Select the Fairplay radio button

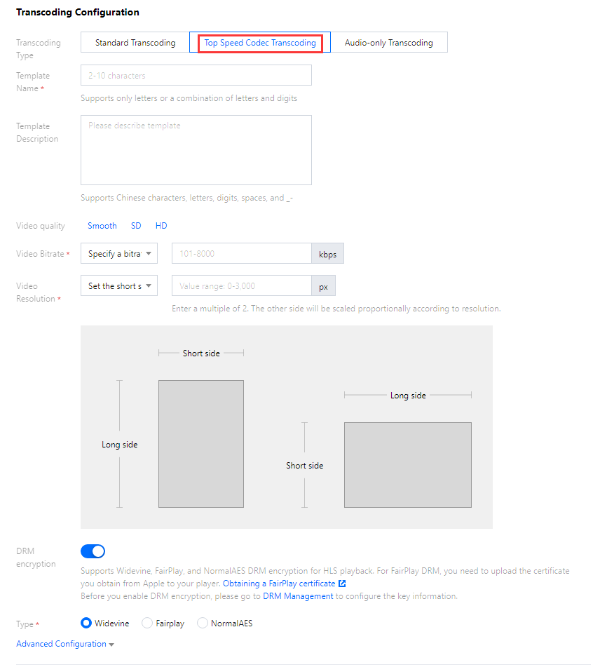tap(147, 624)
